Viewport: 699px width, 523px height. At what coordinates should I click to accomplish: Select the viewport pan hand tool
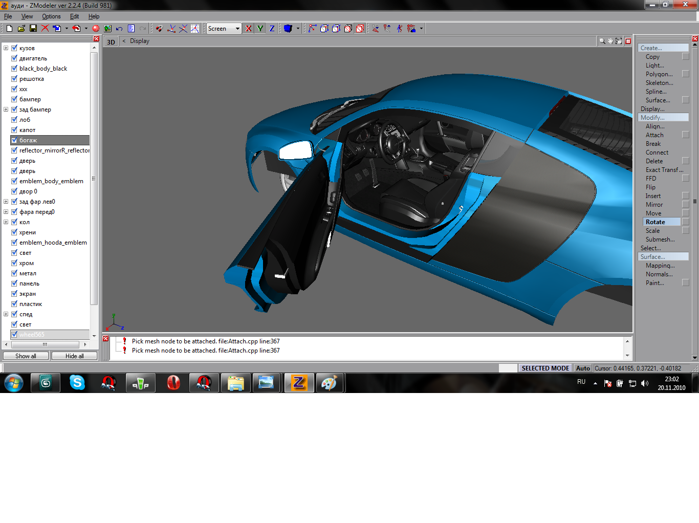610,41
